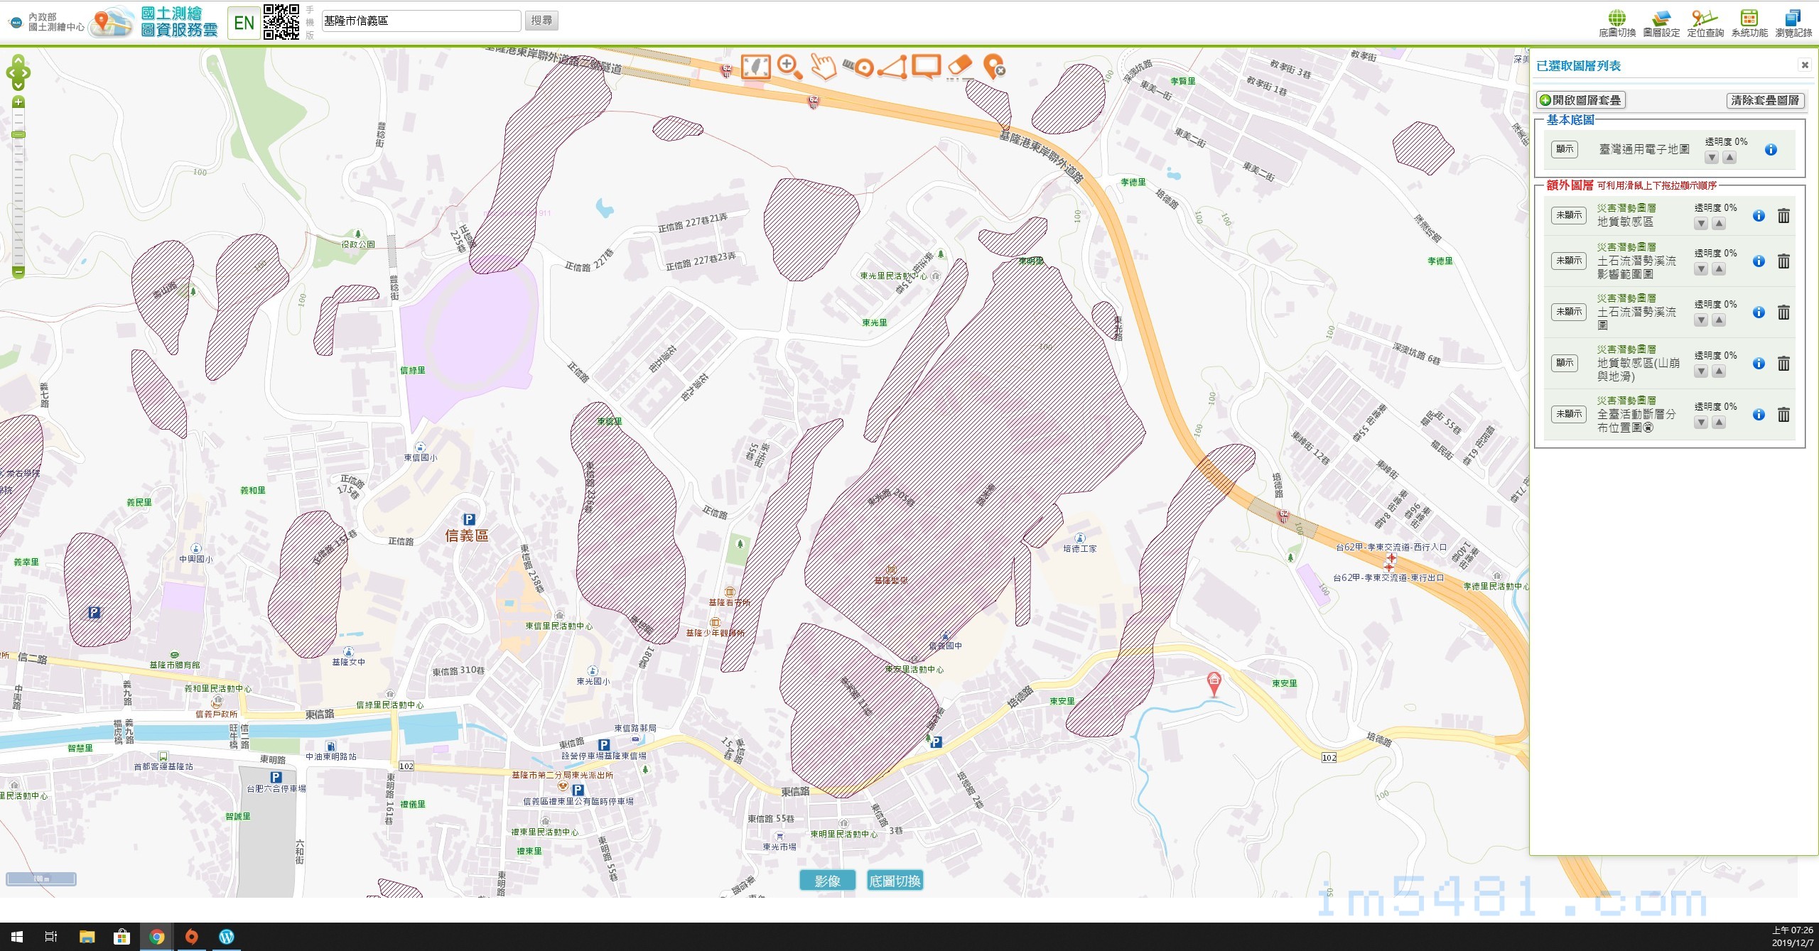Increase transparency arrow for 地質敏感區(山崩與地滑)

click(x=1718, y=371)
